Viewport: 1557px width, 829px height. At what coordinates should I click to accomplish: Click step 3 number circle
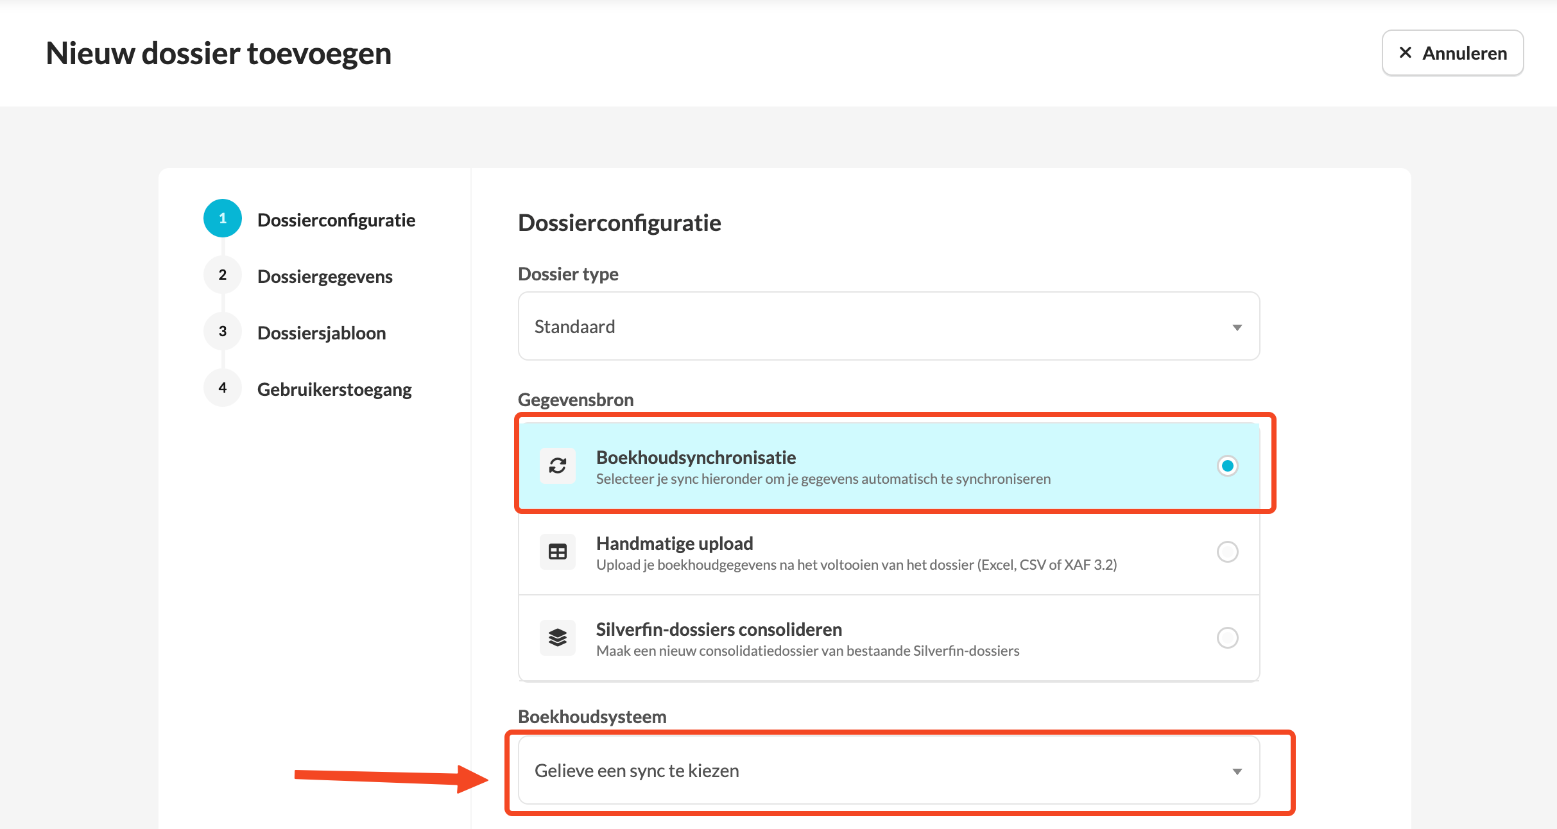(x=222, y=331)
